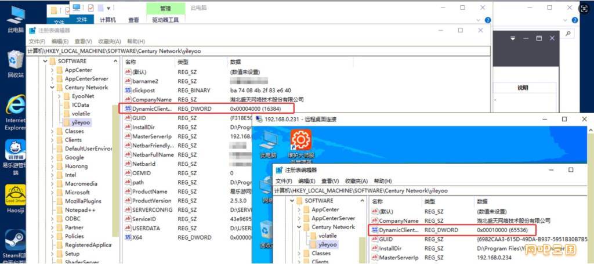This screenshot has width=594, height=264.
Task: Open quick access toolbar dropdown arrow
Action: 108,8
